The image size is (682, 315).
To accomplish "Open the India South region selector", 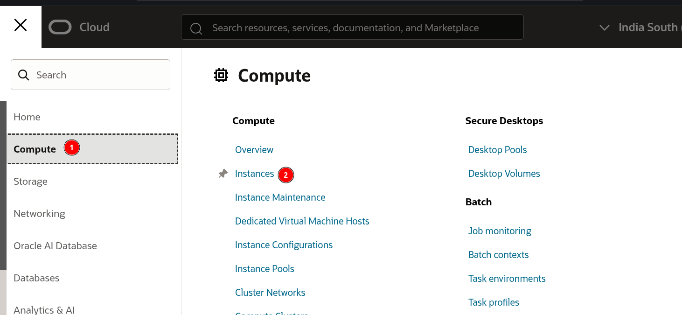I will click(648, 28).
